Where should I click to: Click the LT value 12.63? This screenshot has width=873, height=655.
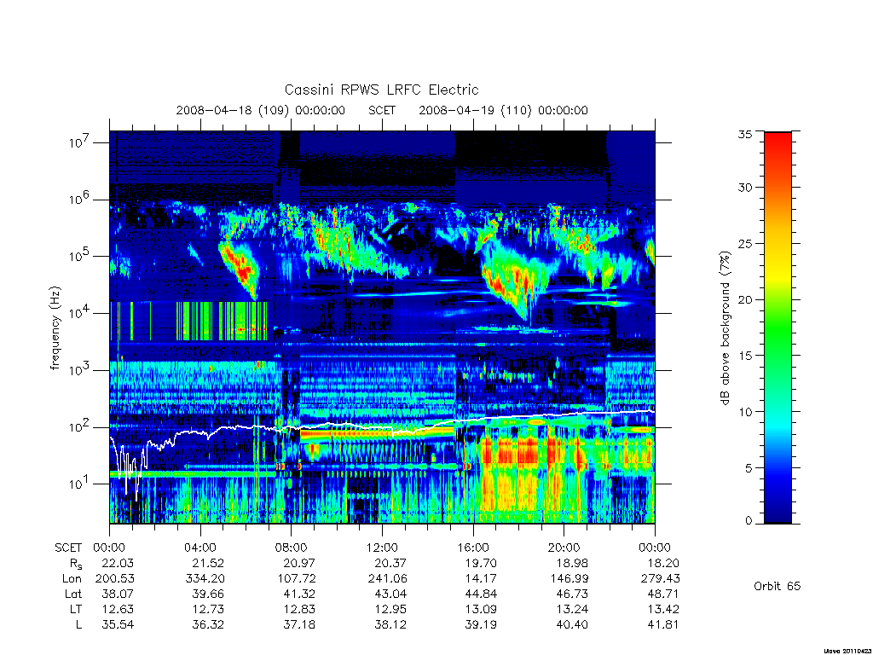[118, 609]
